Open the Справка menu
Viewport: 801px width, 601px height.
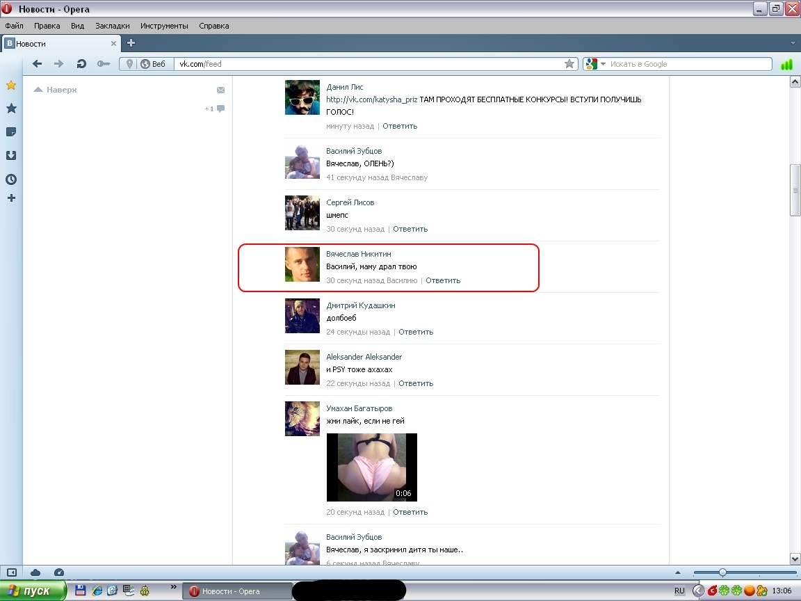214,26
